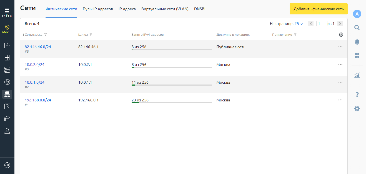Open the user profile icon in left sidebar
Viewport: 366px width, 174px height.
(7, 131)
